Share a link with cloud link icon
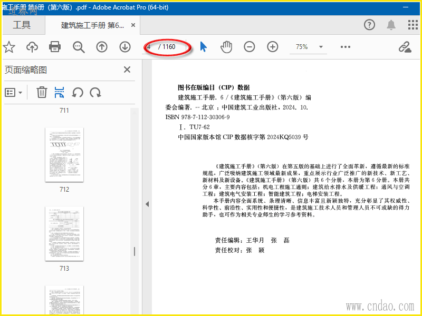The image size is (422, 316). 405,47
